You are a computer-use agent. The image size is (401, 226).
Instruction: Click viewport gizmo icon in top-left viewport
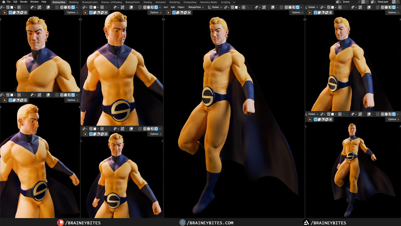pyautogui.click(x=39, y=7)
